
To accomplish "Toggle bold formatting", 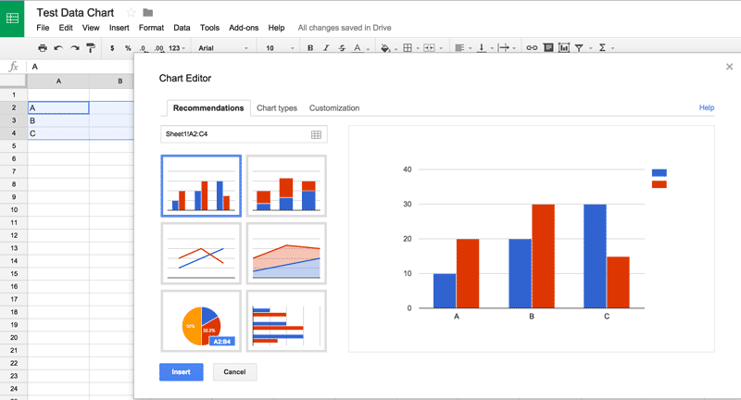I will click(x=310, y=48).
